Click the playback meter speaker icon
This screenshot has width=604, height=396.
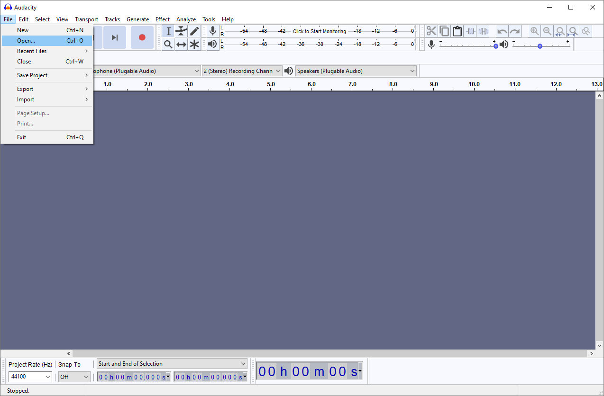point(213,44)
